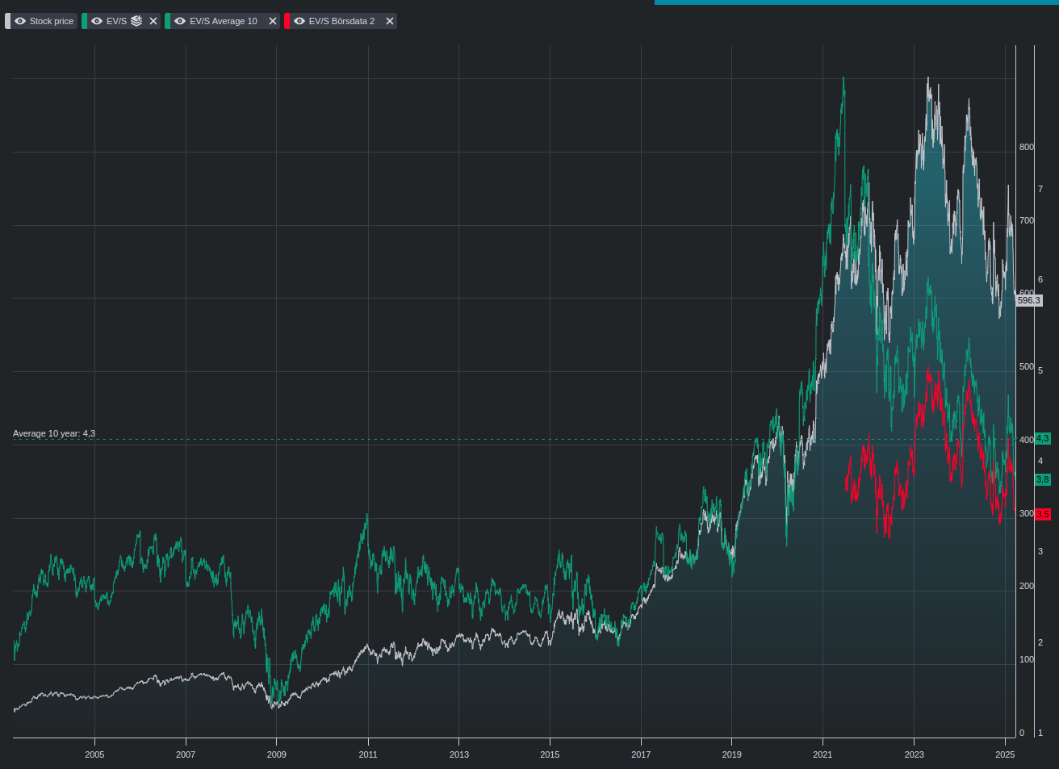Click the 2011 label on time axis
The height and width of the screenshot is (769, 1059).
point(368,754)
